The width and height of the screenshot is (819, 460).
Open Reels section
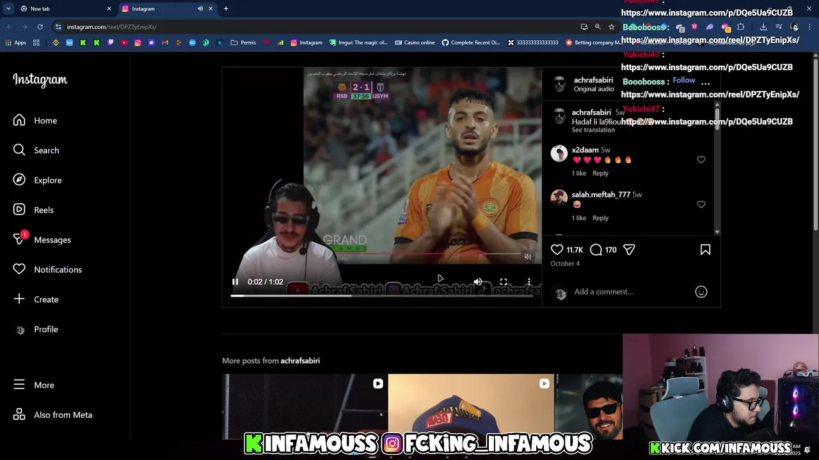tap(34, 210)
